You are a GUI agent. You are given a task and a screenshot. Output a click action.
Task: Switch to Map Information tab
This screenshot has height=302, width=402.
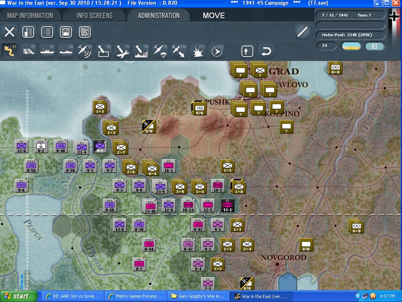(30, 15)
